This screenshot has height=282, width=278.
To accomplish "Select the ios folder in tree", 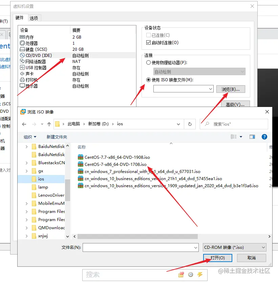I will click(41, 179).
